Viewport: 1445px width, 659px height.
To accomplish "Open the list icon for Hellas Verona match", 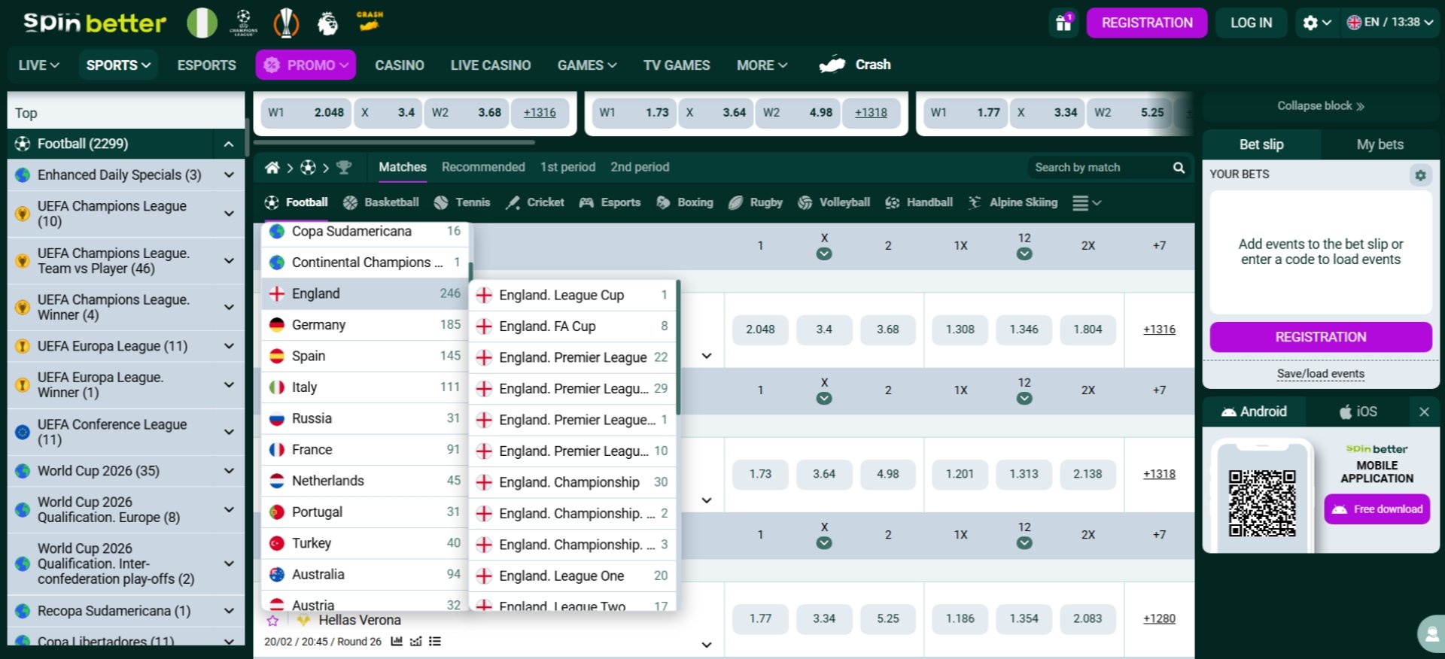I will (435, 642).
